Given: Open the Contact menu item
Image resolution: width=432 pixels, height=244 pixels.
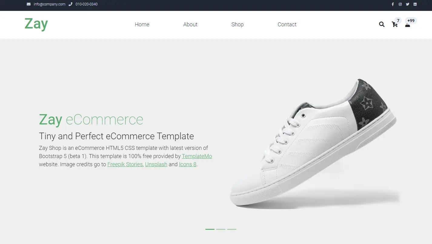Looking at the screenshot, I should (x=287, y=25).
